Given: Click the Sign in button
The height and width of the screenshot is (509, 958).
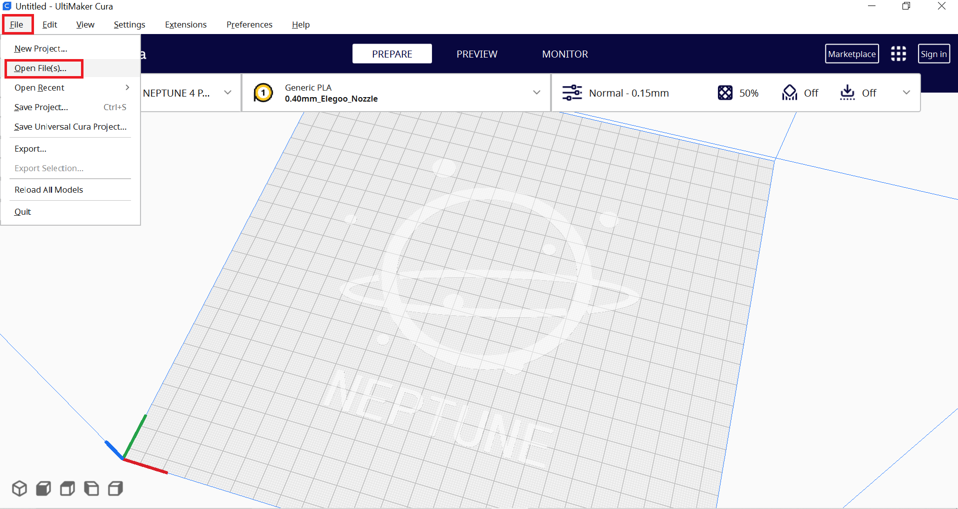Looking at the screenshot, I should (934, 54).
